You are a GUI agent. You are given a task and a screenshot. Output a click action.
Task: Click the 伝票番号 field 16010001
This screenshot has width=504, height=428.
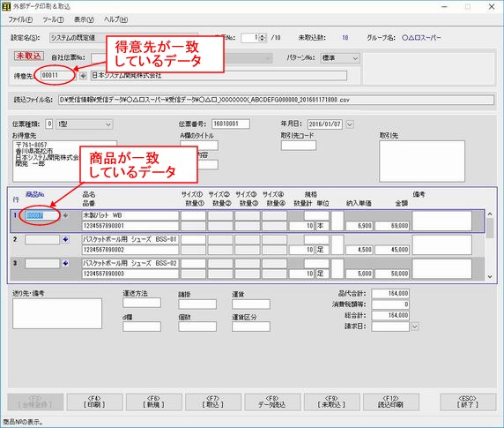(231, 124)
